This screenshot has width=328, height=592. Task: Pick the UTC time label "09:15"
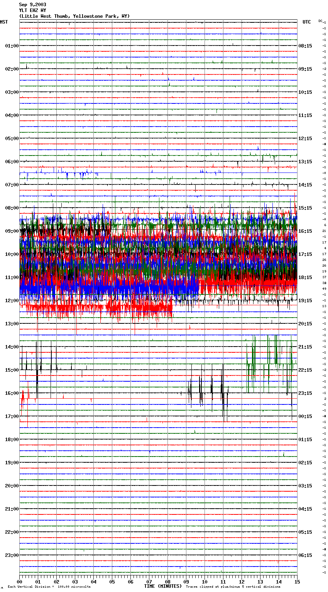(305, 69)
